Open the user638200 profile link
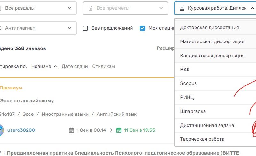256x156 pixels. [21, 130]
